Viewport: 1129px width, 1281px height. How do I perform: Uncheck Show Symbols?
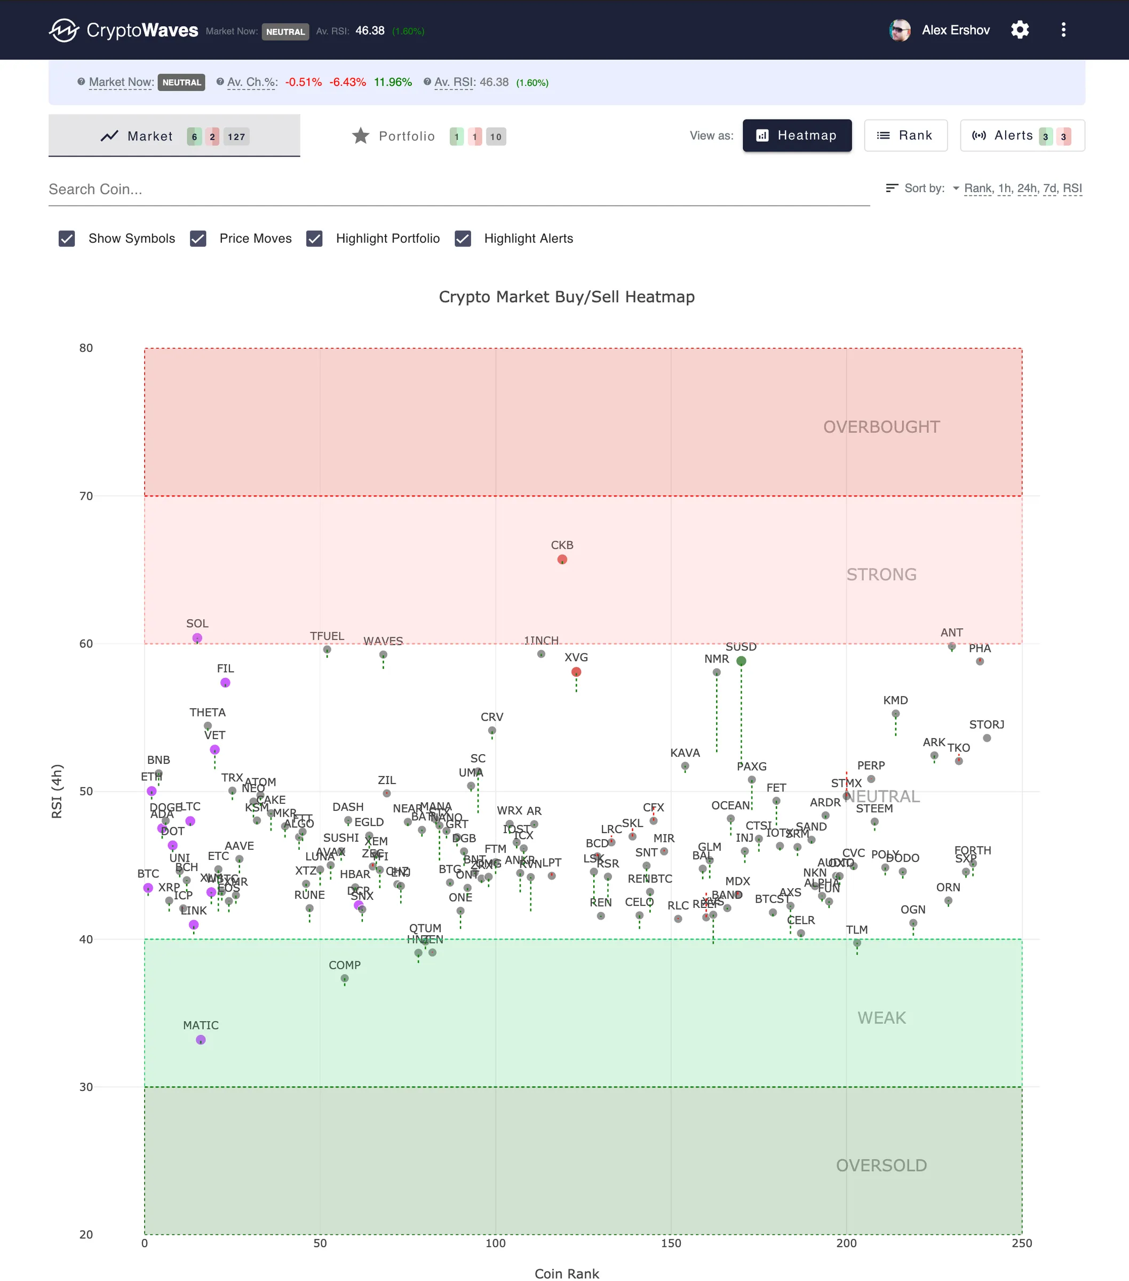67,239
